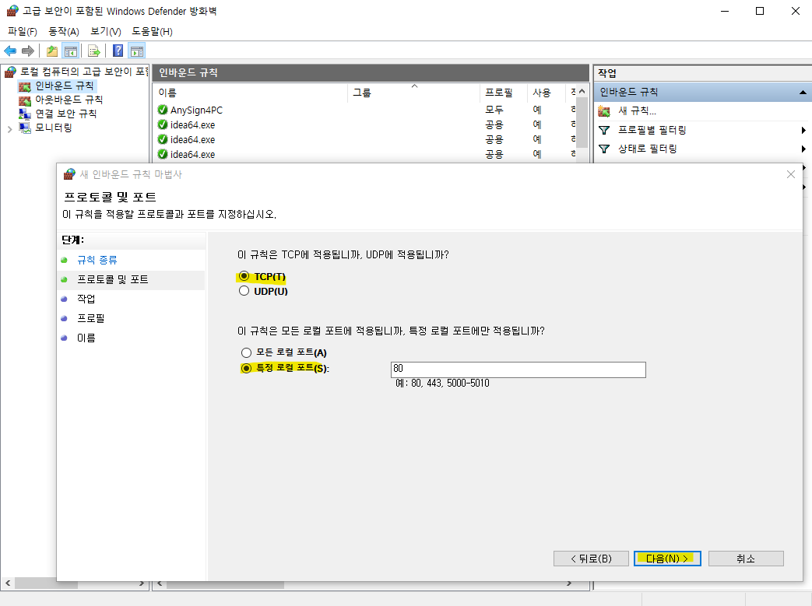Click the 다음(N) > button
The width and height of the screenshot is (812, 606).
click(x=667, y=559)
